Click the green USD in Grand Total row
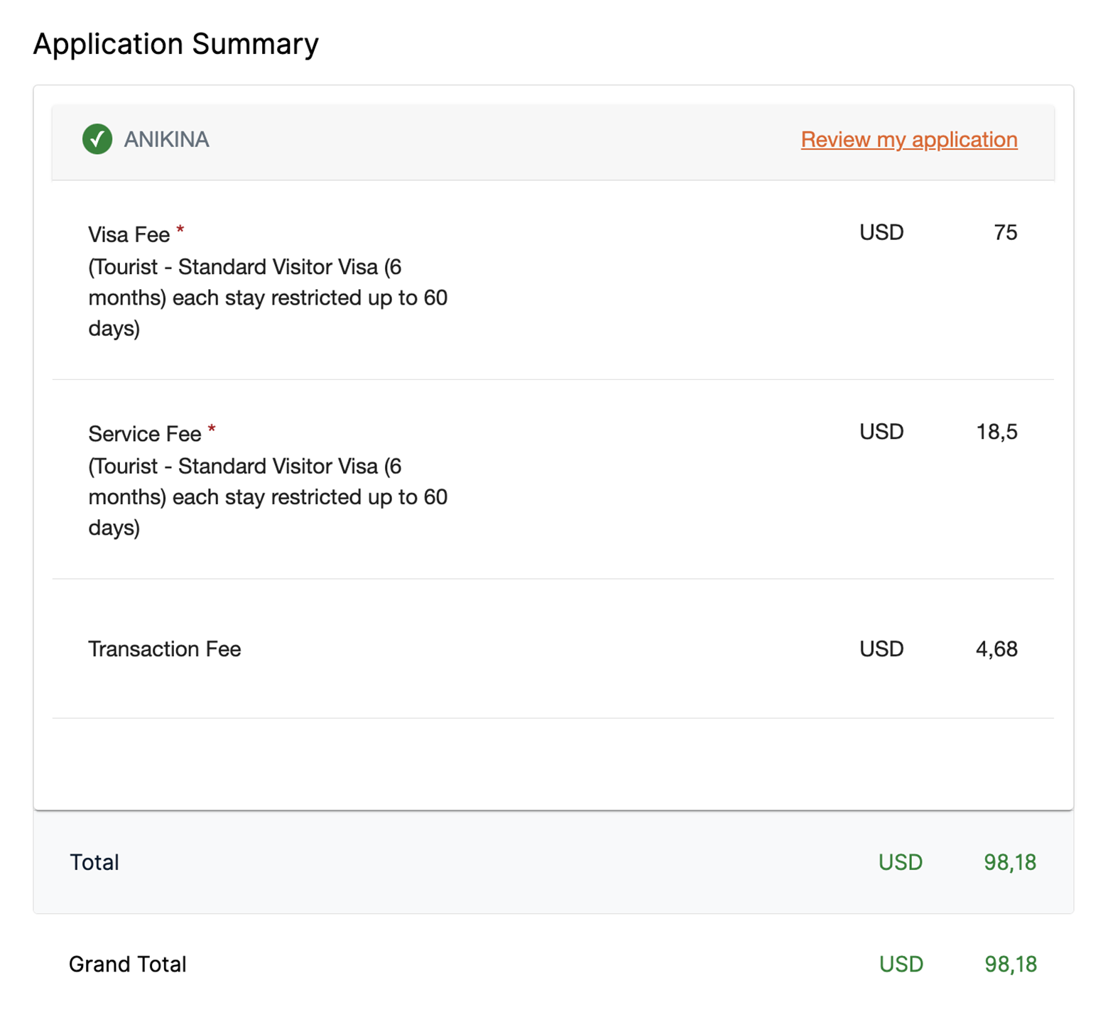 (x=901, y=964)
